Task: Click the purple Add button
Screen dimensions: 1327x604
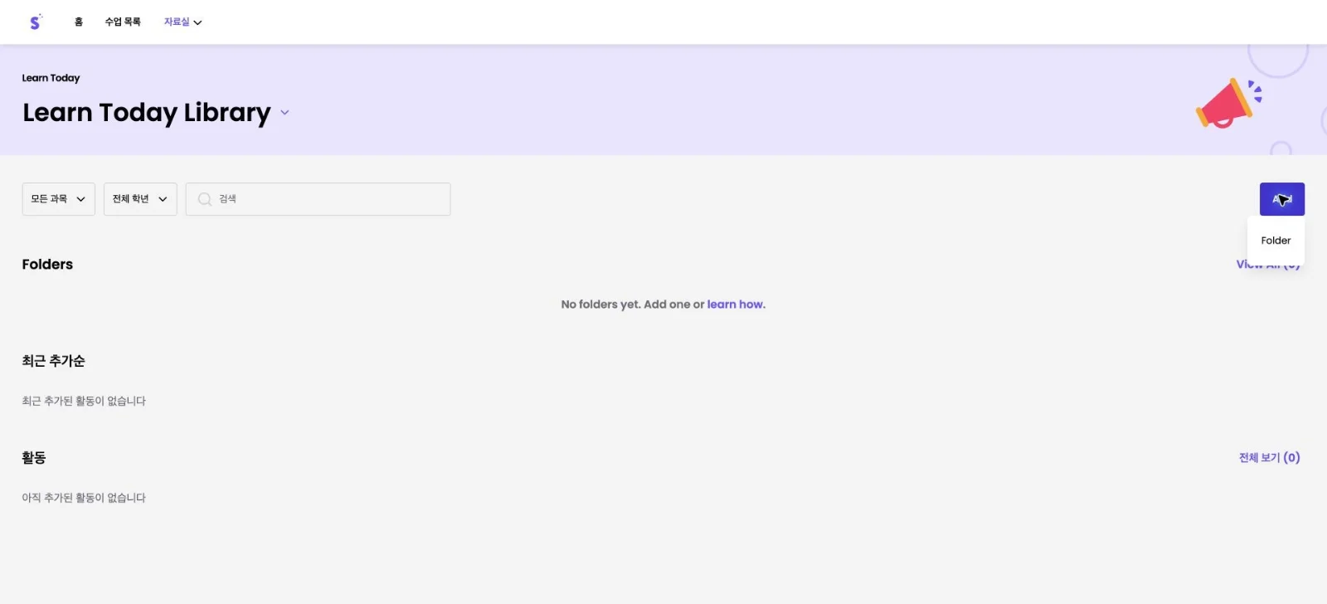Action: pyautogui.click(x=1282, y=199)
